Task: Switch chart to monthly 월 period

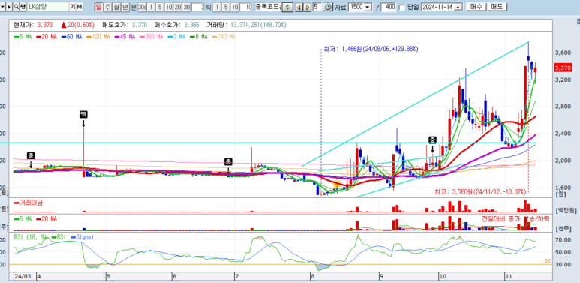Action: [116, 7]
